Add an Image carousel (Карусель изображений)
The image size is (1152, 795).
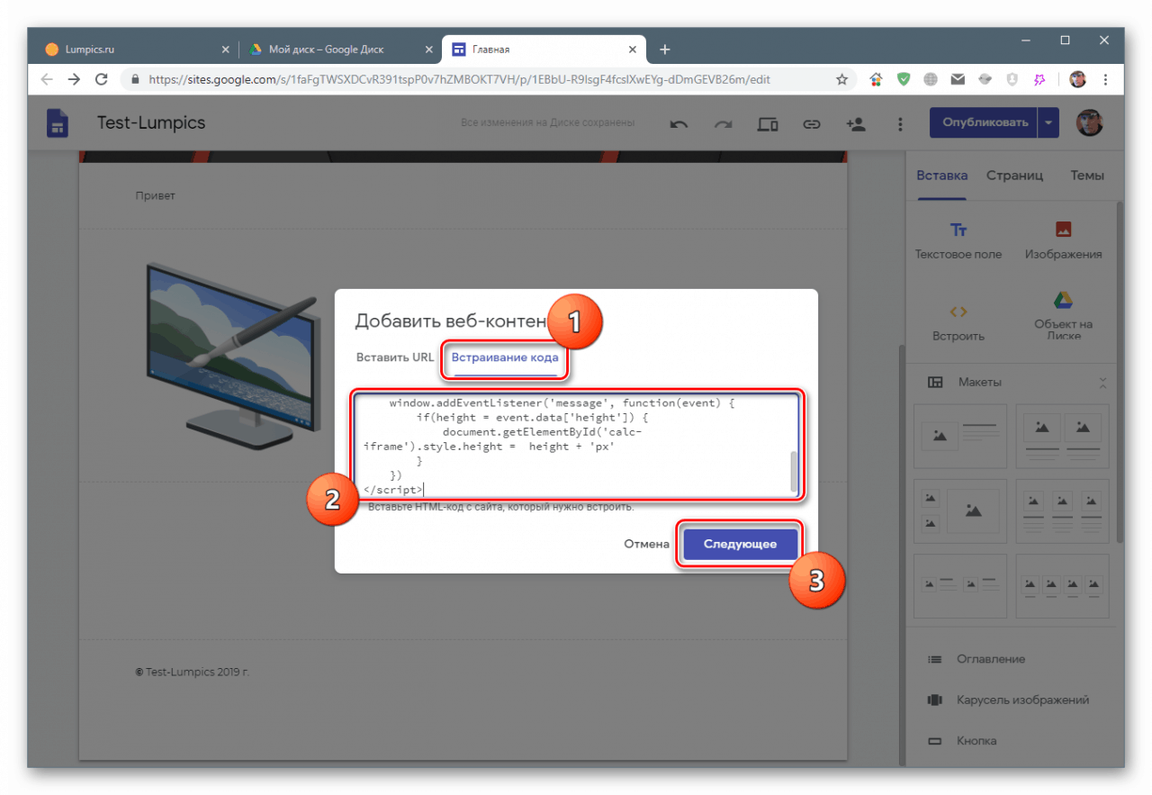pos(1008,700)
